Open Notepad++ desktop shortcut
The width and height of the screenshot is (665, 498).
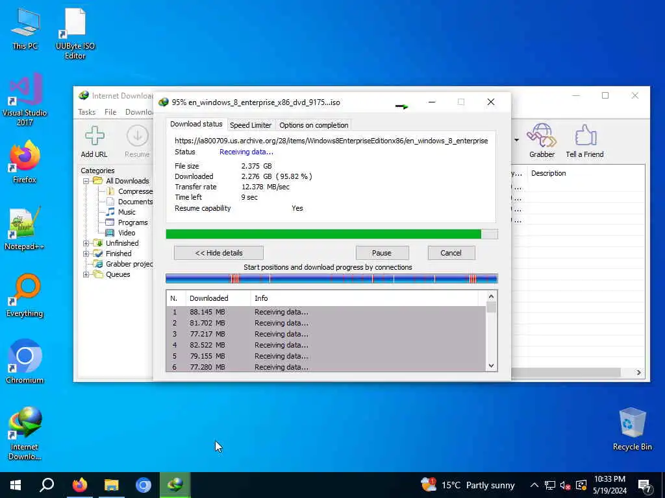[25, 229]
